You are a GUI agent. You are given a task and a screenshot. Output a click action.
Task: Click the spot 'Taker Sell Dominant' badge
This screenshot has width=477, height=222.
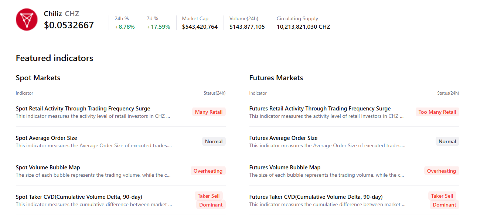(x=210, y=200)
